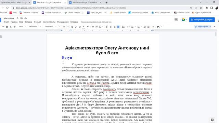Toggle bold formatting
Image resolution: width=219 pixels, height=123 pixels.
click(72, 27)
